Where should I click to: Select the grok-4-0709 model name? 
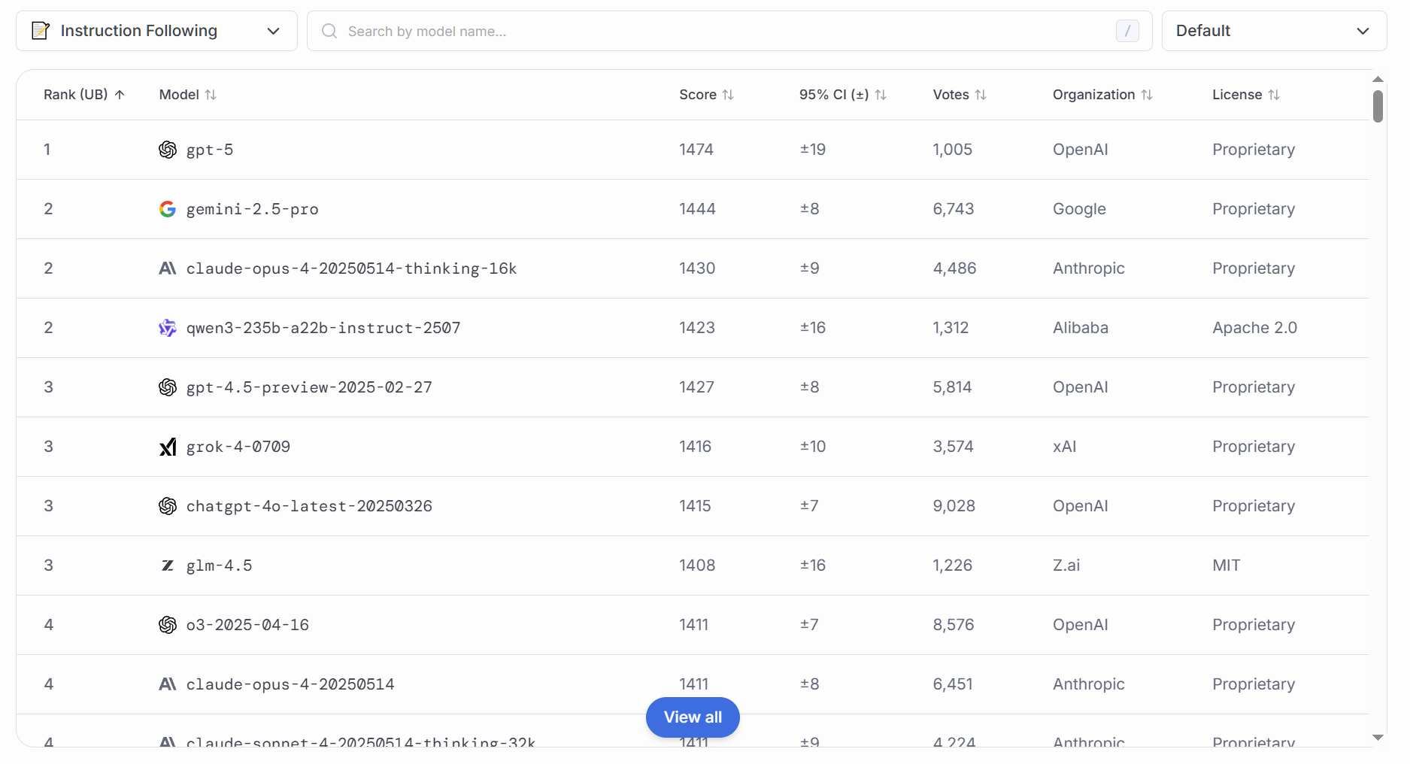[x=238, y=447]
